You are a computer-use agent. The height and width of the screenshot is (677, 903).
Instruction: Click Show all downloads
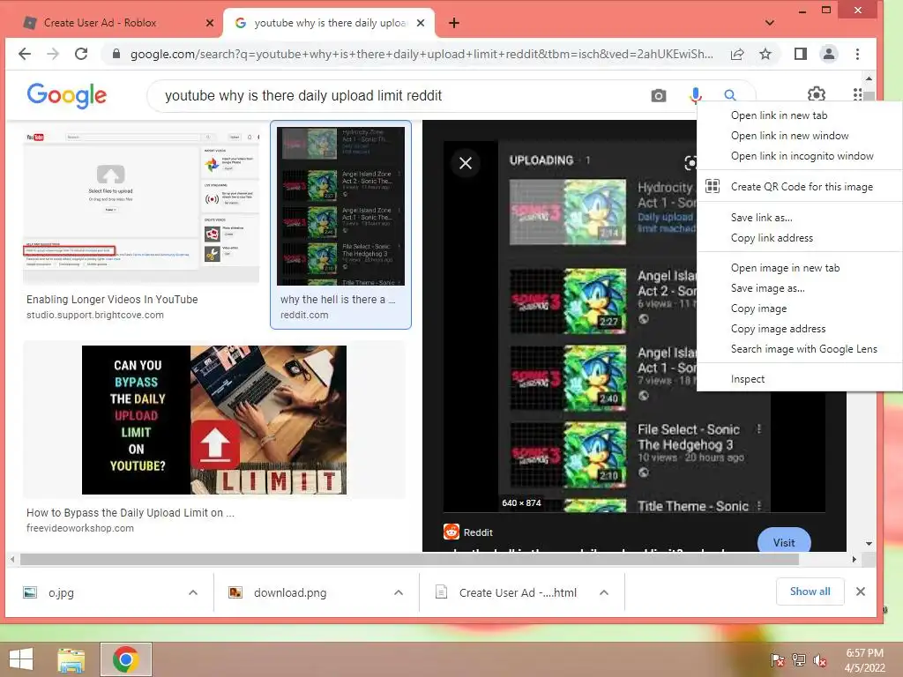click(x=810, y=591)
